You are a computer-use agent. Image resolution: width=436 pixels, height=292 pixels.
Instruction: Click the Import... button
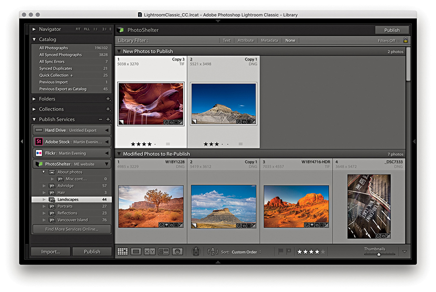click(50, 251)
